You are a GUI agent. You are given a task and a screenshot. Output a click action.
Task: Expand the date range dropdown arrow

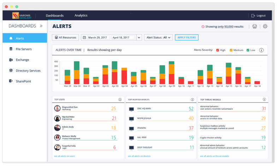pos(139,37)
